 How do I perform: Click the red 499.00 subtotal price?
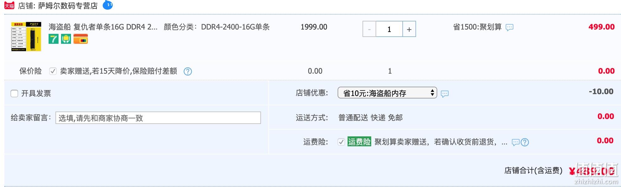[x=602, y=27]
